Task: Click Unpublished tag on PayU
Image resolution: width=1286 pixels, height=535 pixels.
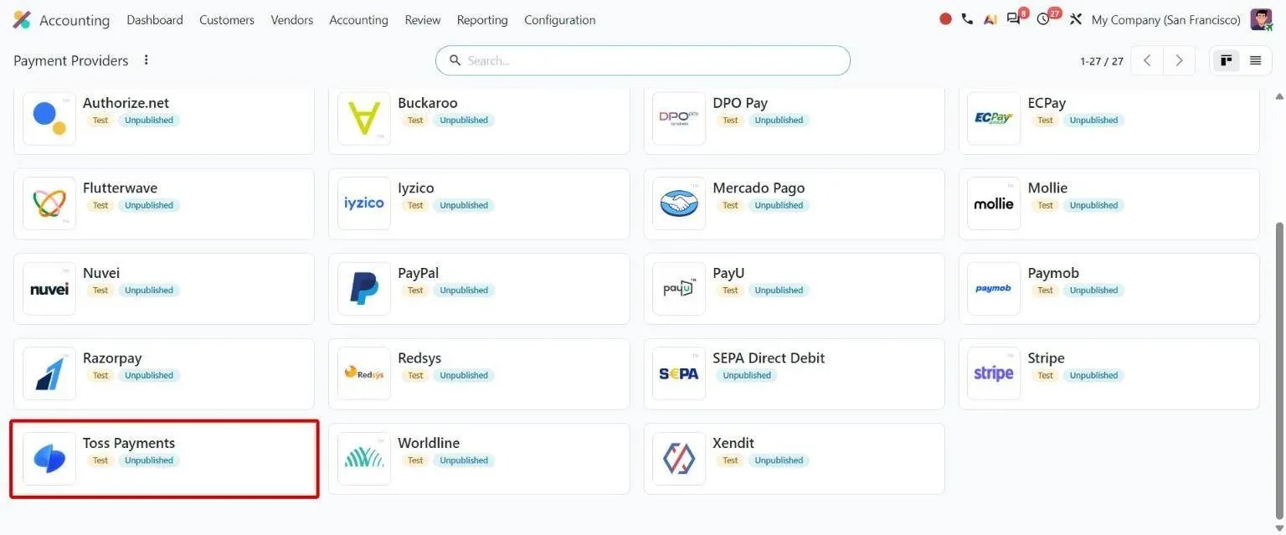Action: pyautogui.click(x=779, y=291)
